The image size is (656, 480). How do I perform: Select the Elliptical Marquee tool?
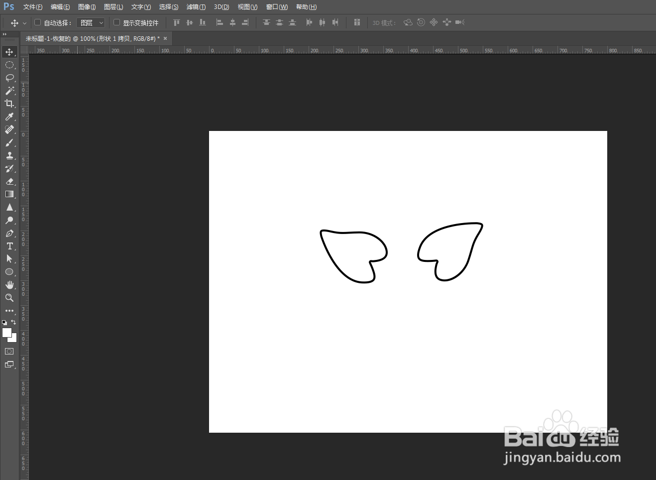tap(9, 65)
